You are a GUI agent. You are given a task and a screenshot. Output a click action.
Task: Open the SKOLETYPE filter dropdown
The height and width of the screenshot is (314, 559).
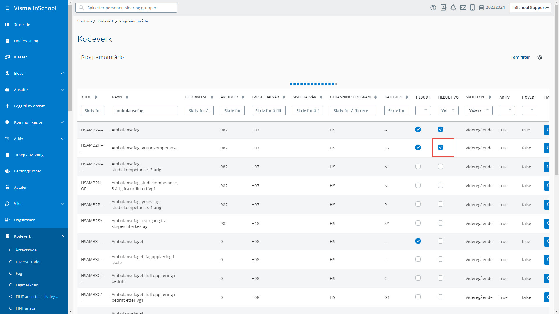click(479, 110)
